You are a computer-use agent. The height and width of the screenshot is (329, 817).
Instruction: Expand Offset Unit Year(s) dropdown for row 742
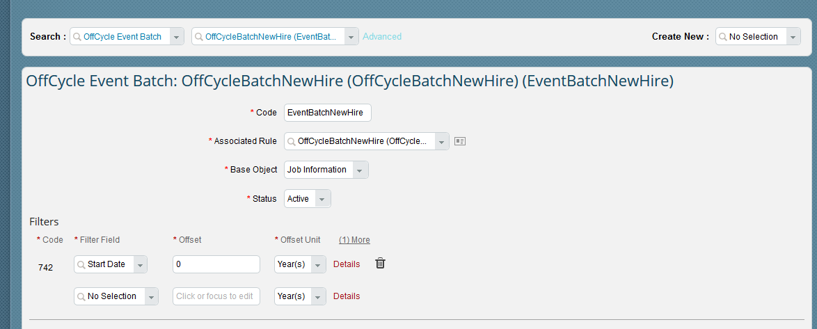tap(318, 264)
